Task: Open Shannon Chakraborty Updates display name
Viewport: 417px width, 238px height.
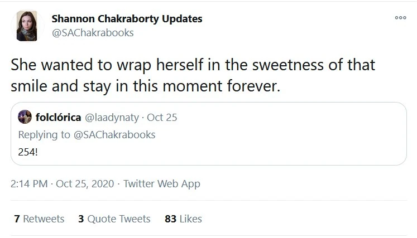Action: [127, 18]
